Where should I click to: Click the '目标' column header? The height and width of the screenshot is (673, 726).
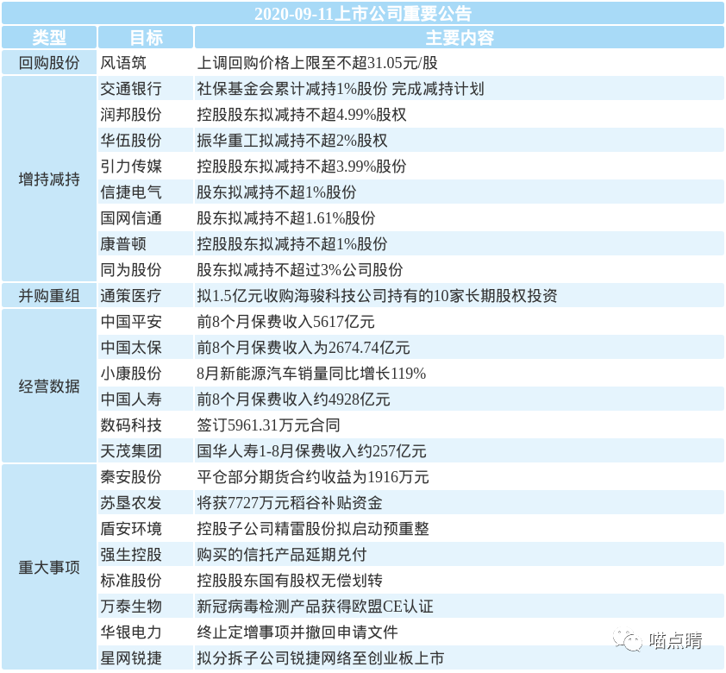146,37
